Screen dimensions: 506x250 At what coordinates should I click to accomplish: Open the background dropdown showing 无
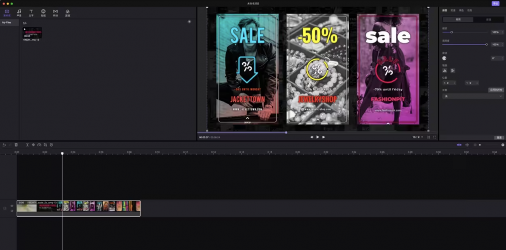pyautogui.click(x=473, y=96)
